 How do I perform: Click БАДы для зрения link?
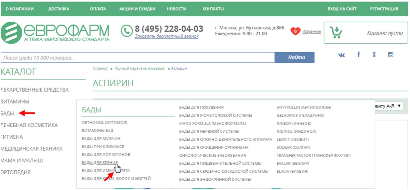click(100, 163)
